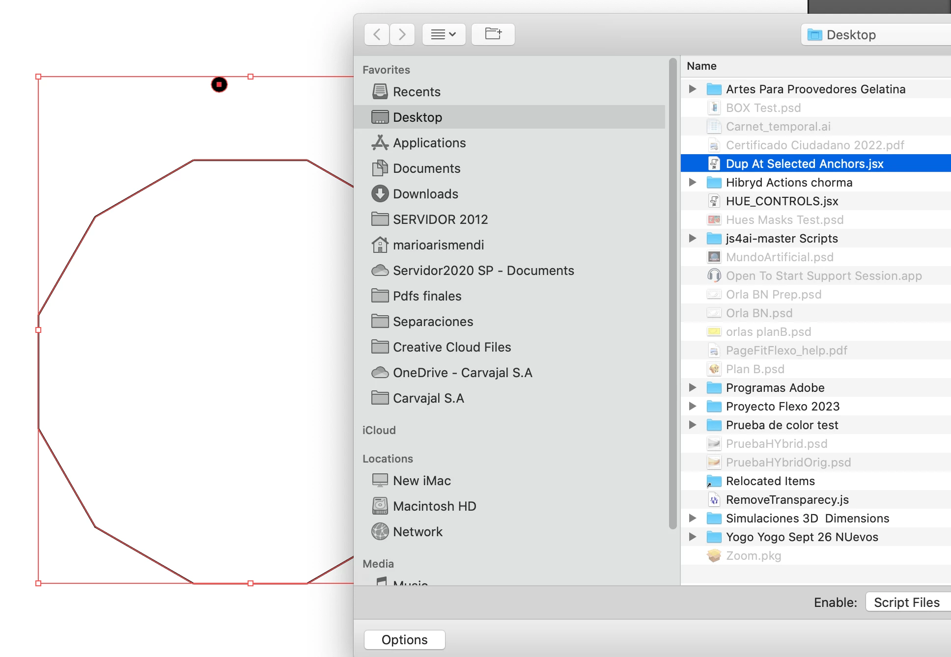Image resolution: width=951 pixels, height=657 pixels.
Task: Click the forward navigation arrow
Action: pos(402,34)
